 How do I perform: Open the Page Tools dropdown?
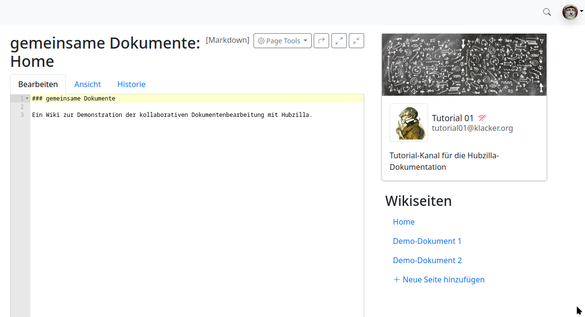282,41
